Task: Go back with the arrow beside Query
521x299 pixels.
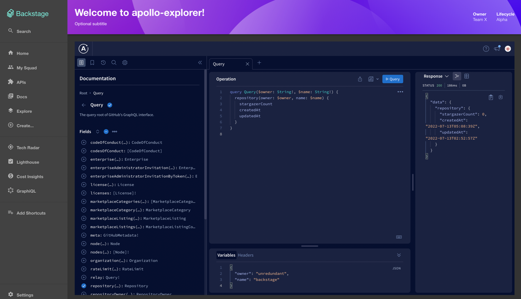Action: (x=83, y=105)
